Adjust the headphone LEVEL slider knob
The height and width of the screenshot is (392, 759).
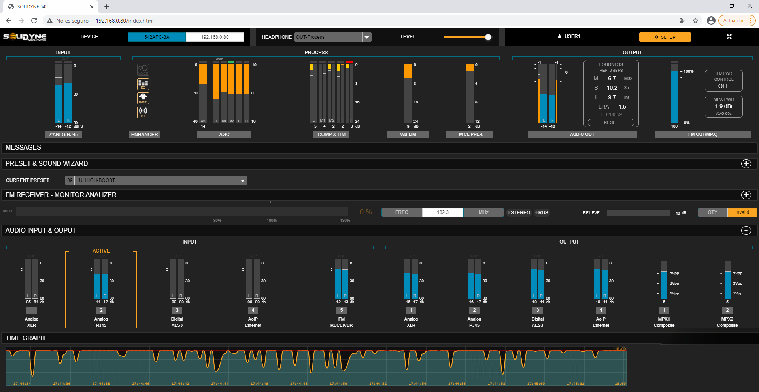[488, 37]
